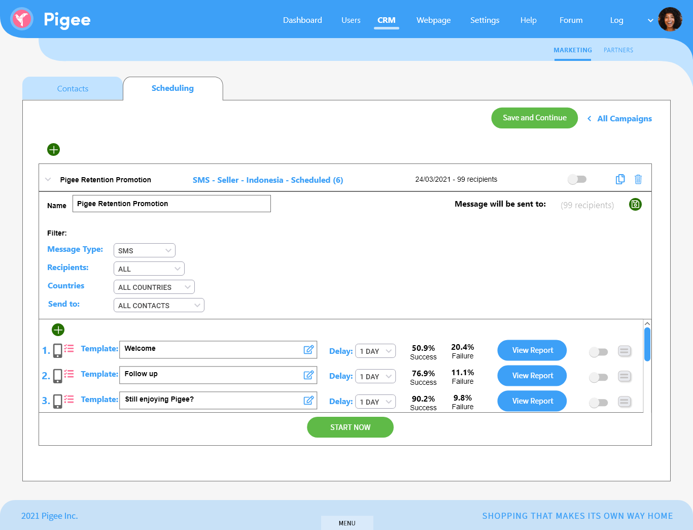Select the CRM menu
Screen dimensions: 693x530
pyautogui.click(x=387, y=20)
